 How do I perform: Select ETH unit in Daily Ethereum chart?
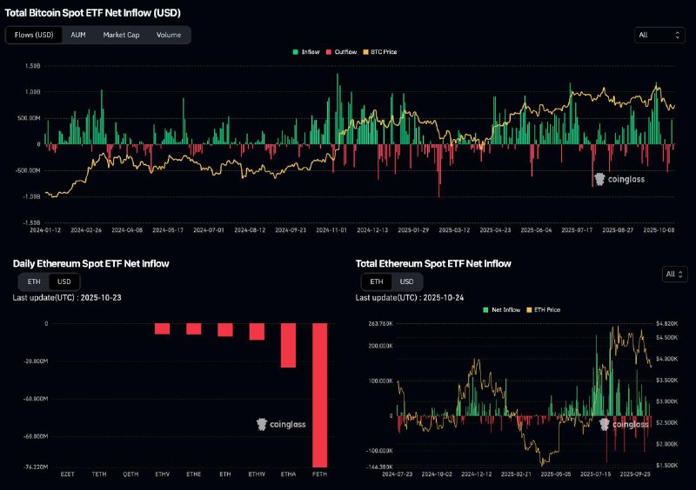[x=34, y=281]
